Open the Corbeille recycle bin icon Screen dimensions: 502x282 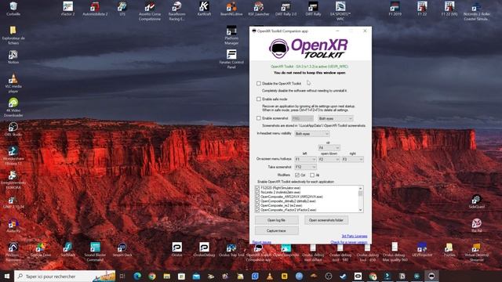click(x=13, y=9)
